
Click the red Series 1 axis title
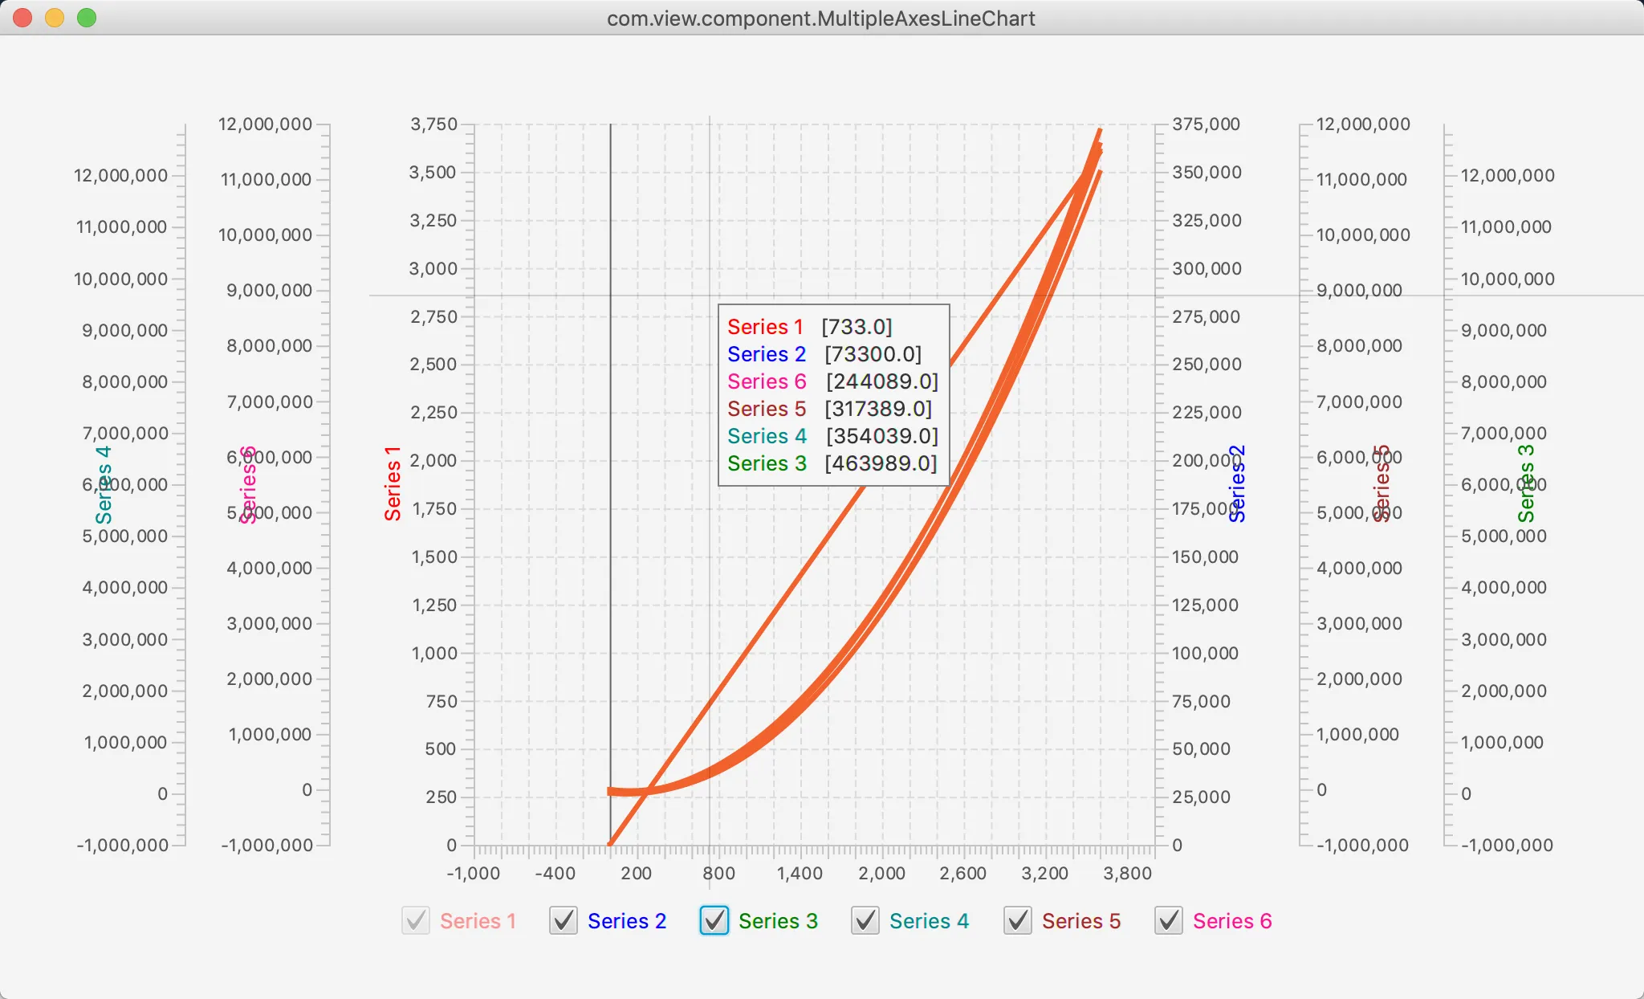pyautogui.click(x=393, y=484)
